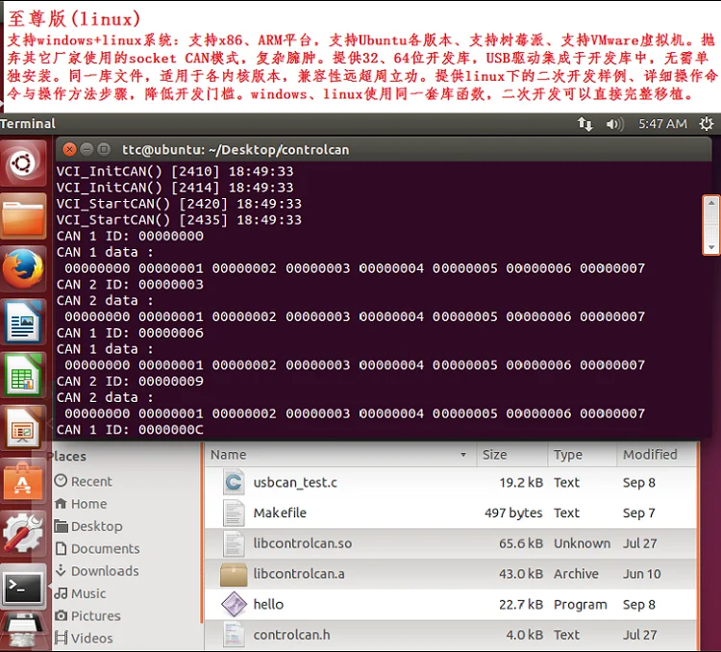Open LibreOffice Writer from the launcher
Screen dimensions: 721x652
click(x=23, y=322)
